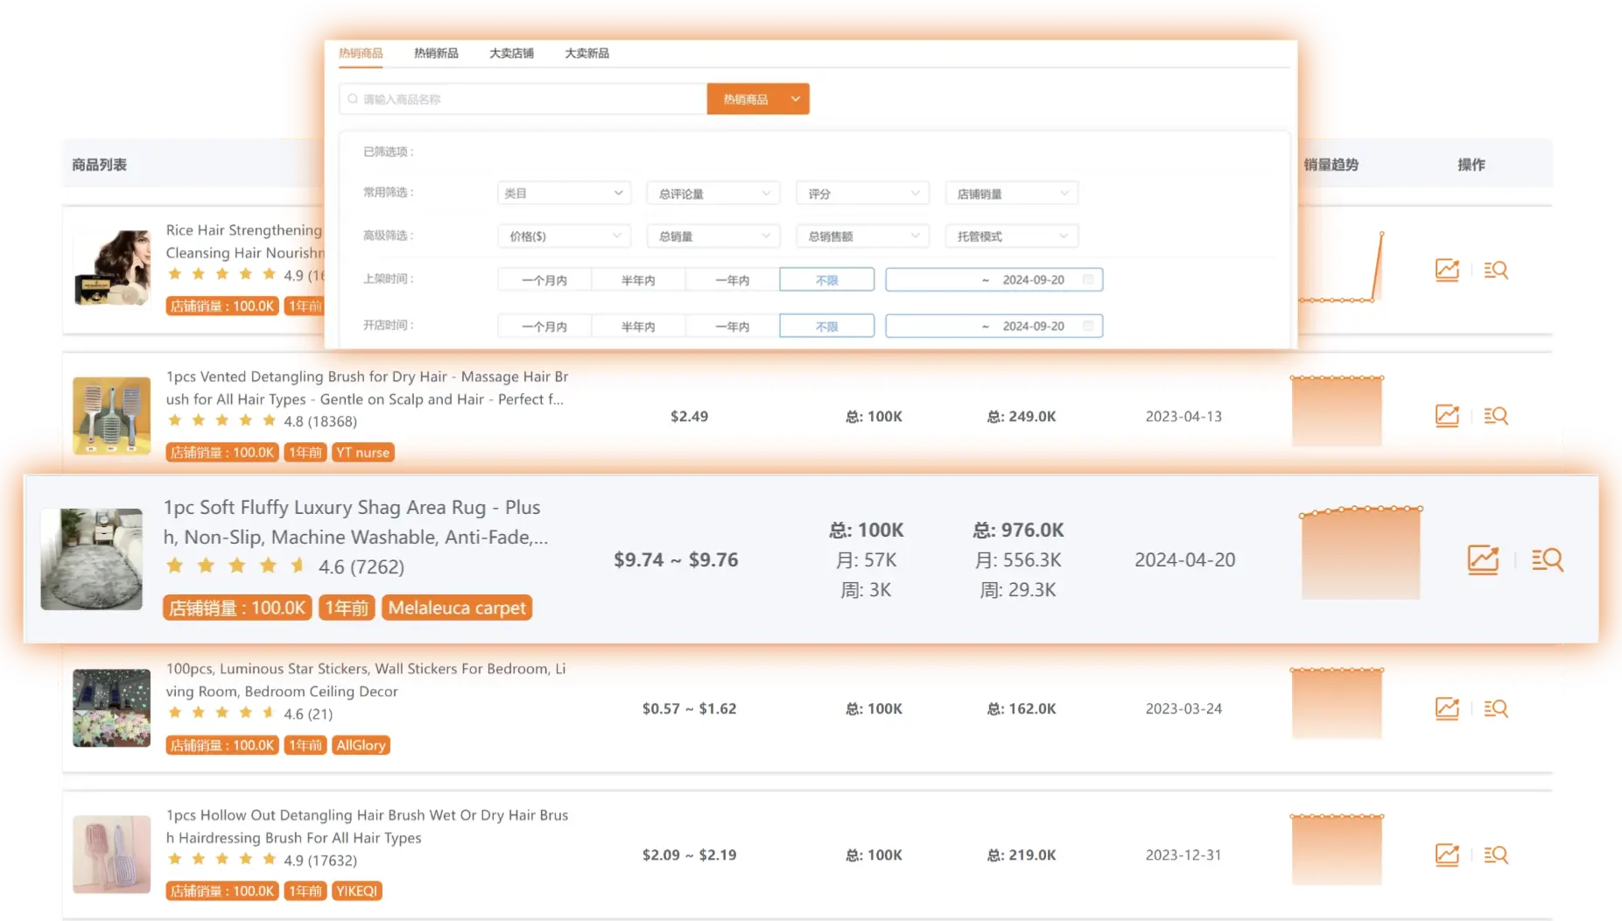Open the 开店时间 date range field
The width and height of the screenshot is (1622, 921).
994,327
